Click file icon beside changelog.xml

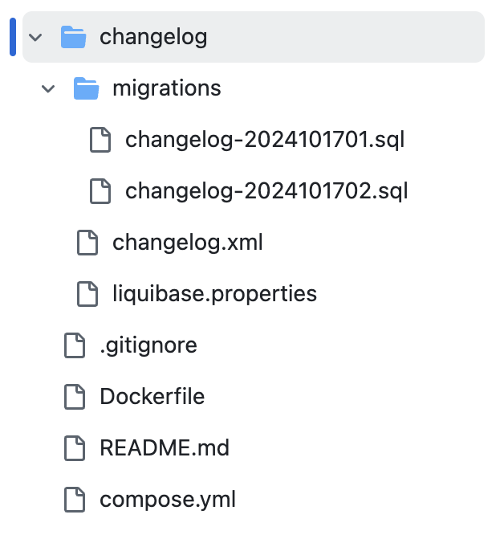(x=87, y=243)
